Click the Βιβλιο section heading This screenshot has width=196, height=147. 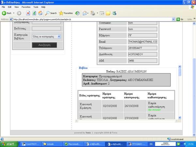83,68
